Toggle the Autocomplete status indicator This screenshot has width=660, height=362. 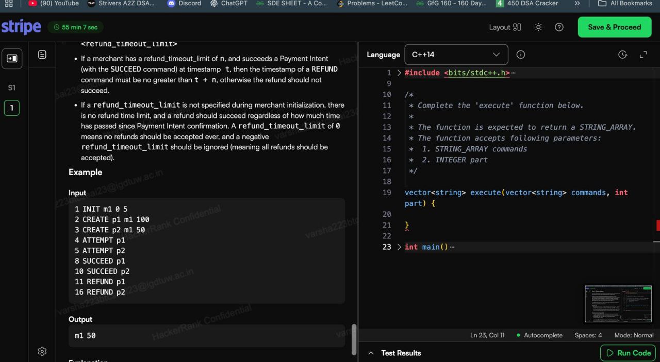[539, 335]
